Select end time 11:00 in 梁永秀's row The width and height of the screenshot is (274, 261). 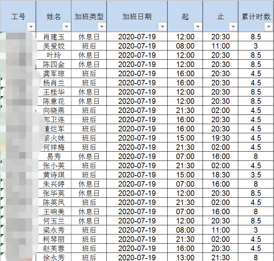pyautogui.click(x=220, y=230)
